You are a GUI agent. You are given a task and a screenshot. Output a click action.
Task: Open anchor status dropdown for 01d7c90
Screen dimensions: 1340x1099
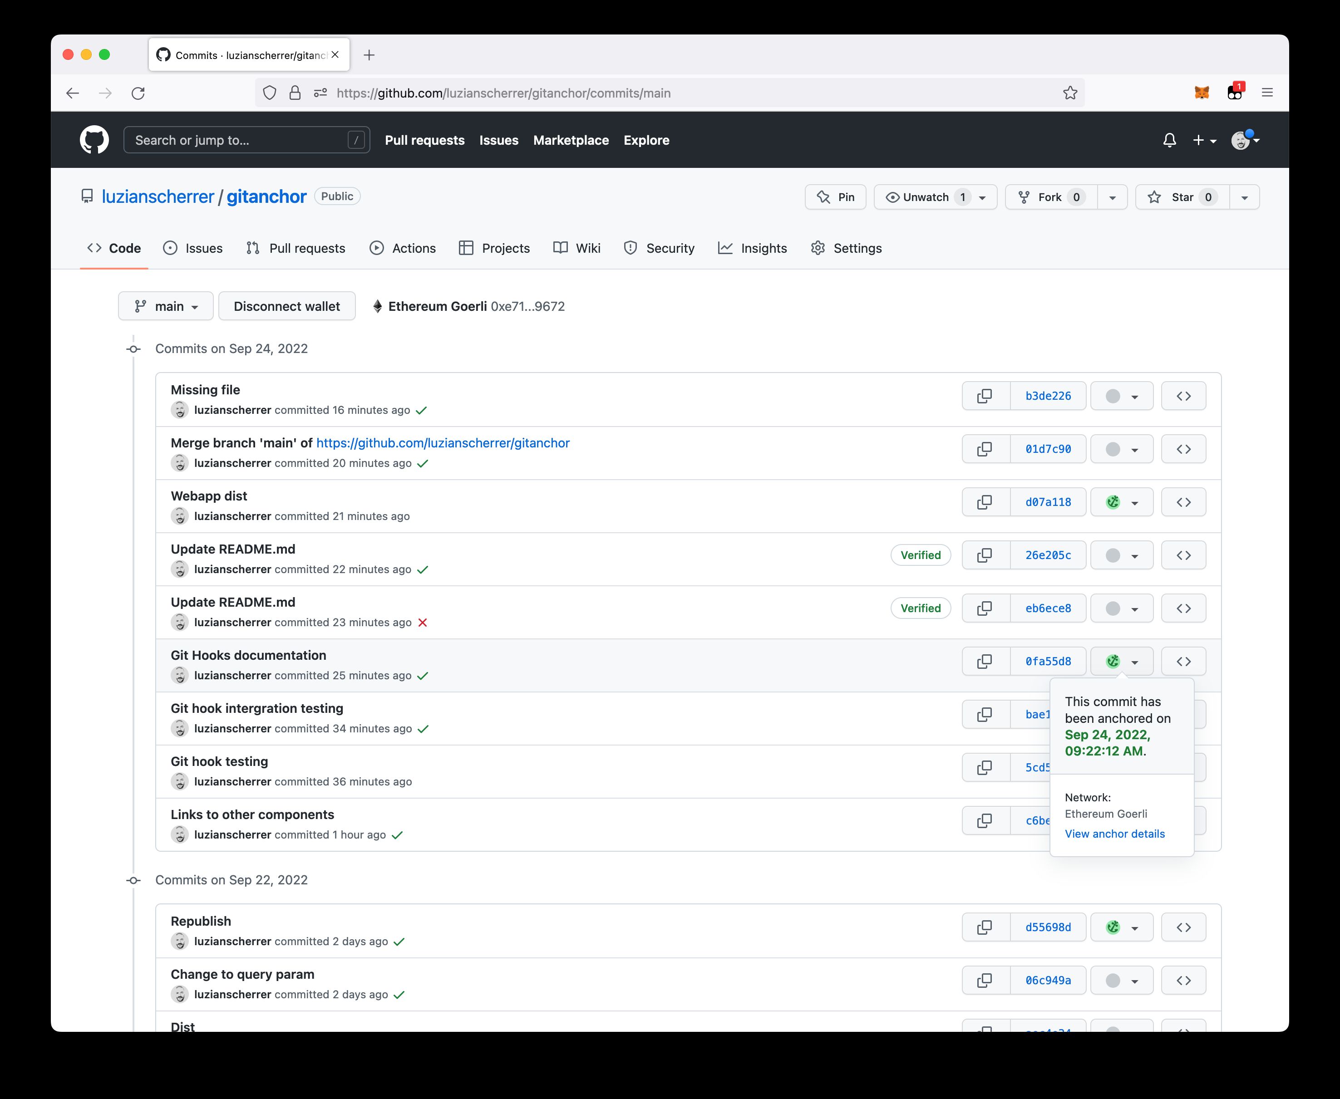pos(1122,449)
